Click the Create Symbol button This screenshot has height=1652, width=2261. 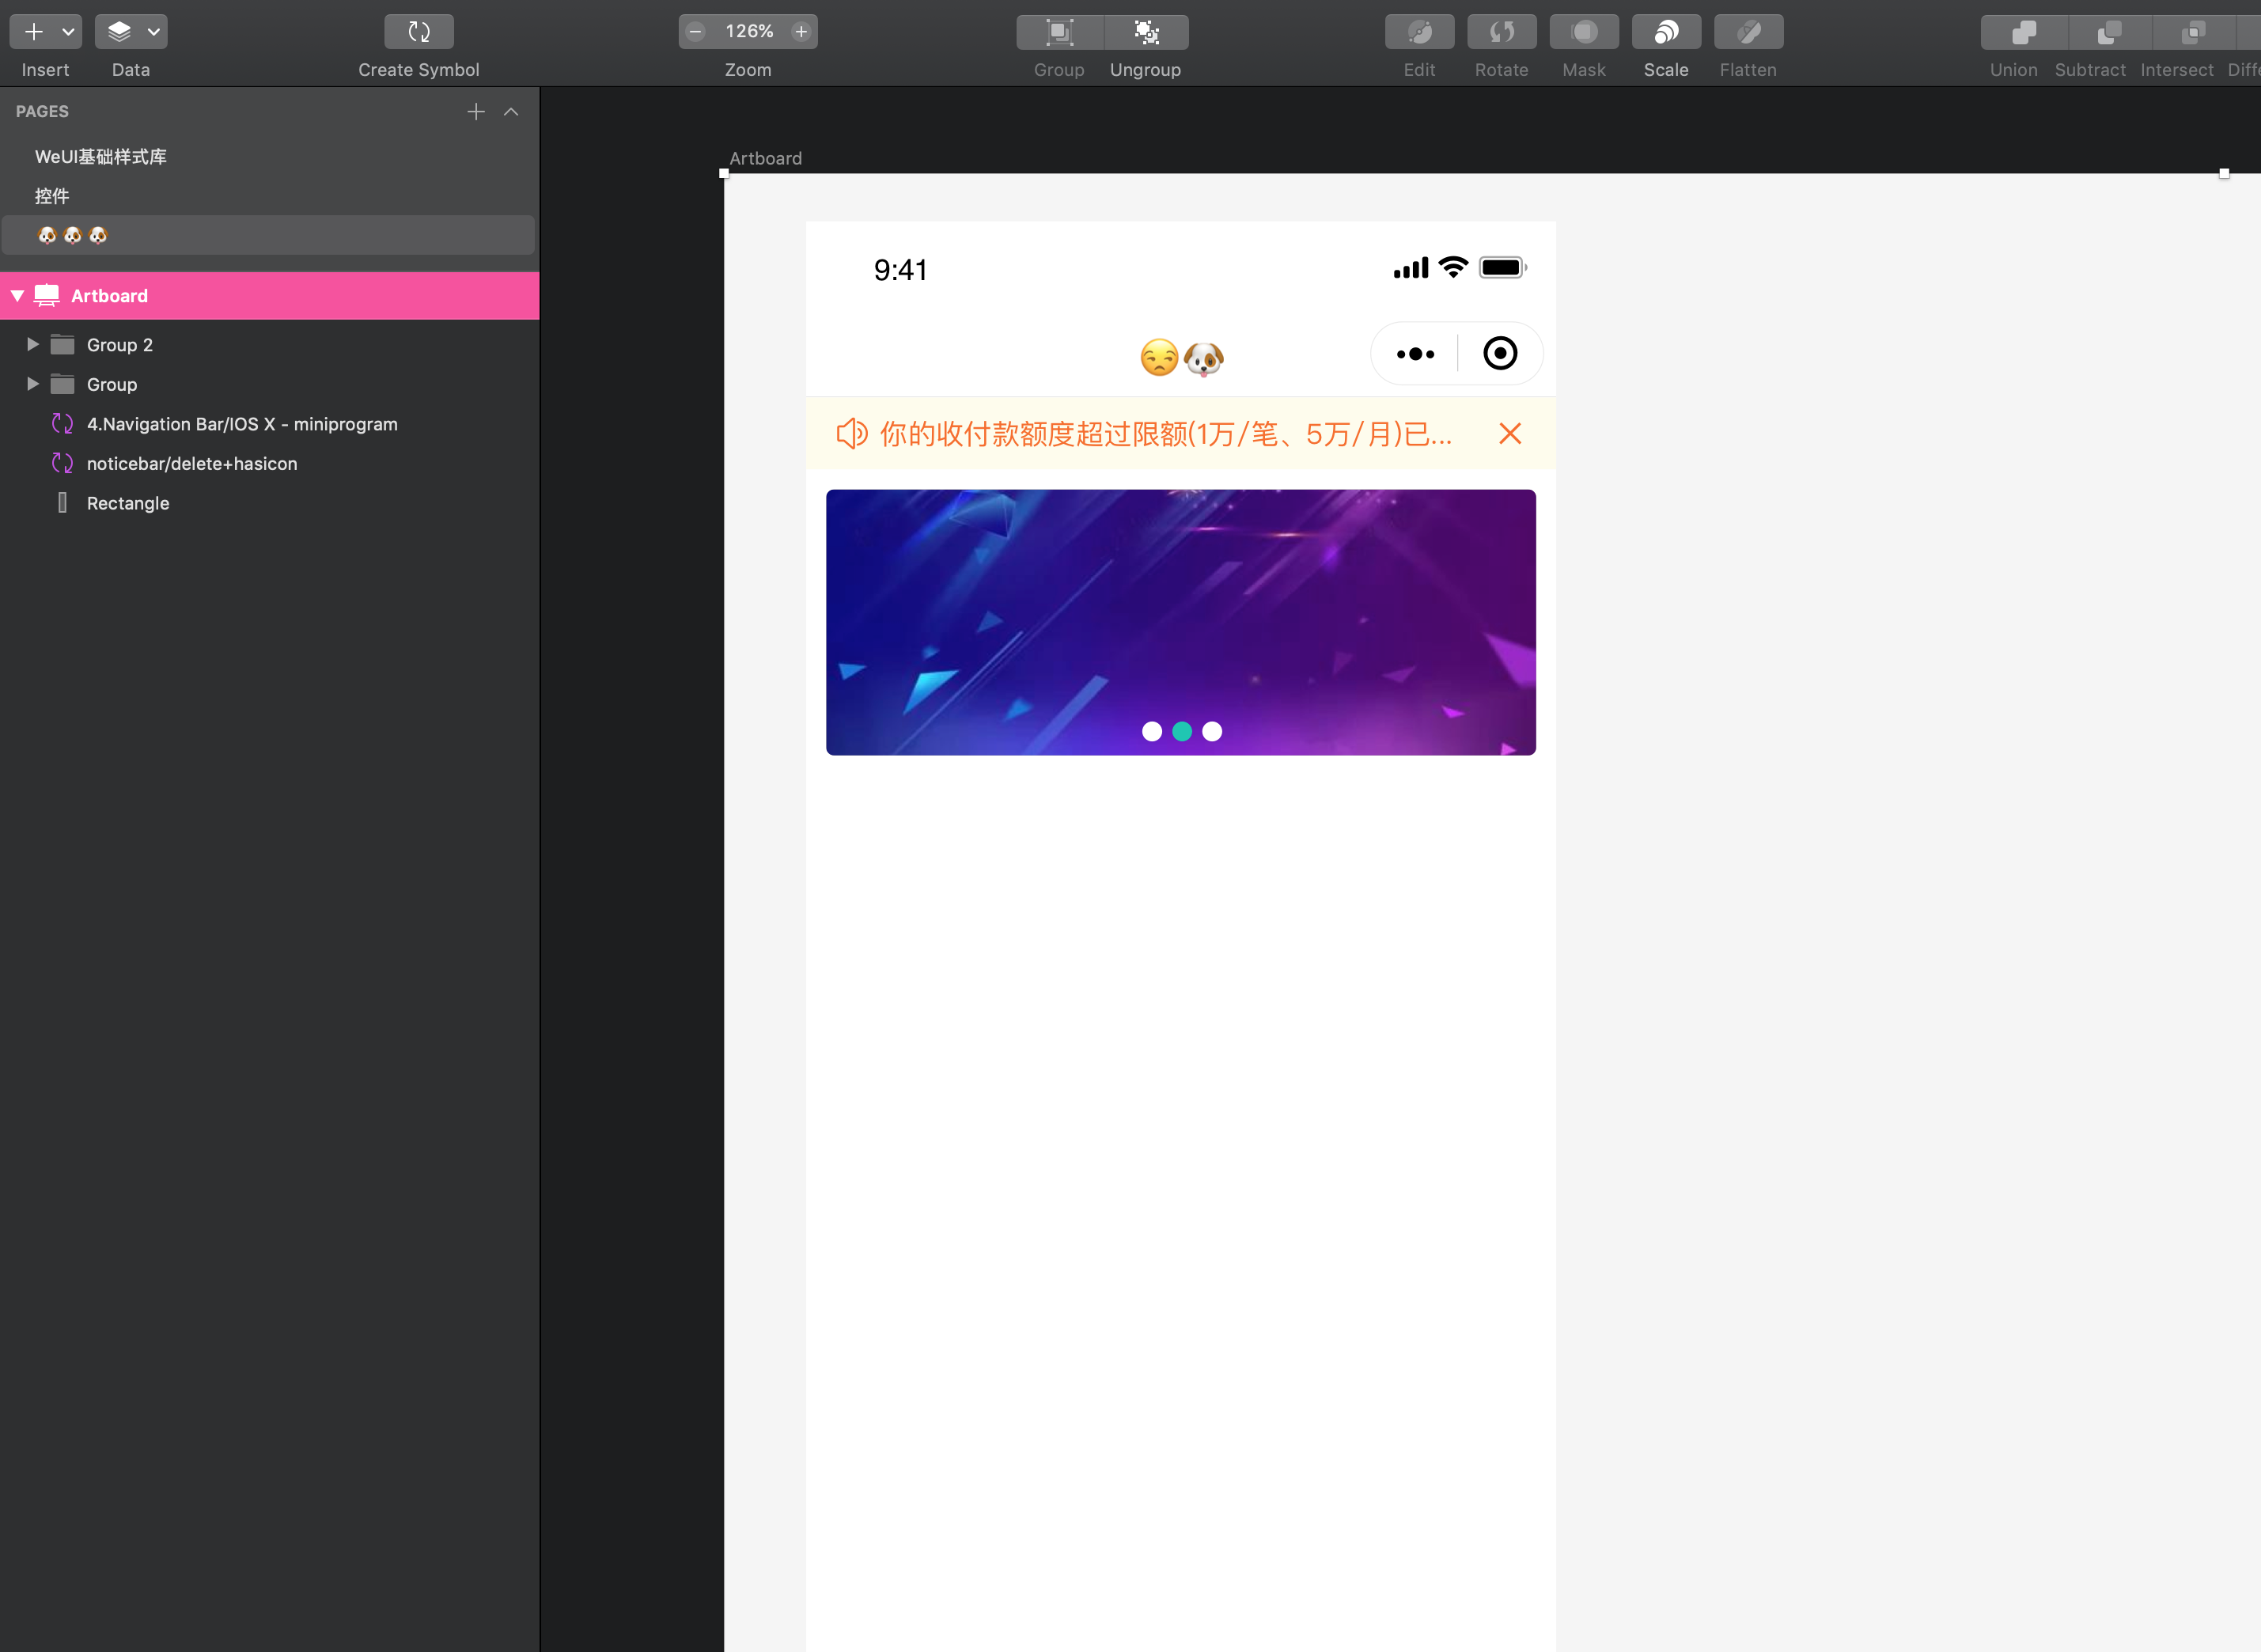419,32
